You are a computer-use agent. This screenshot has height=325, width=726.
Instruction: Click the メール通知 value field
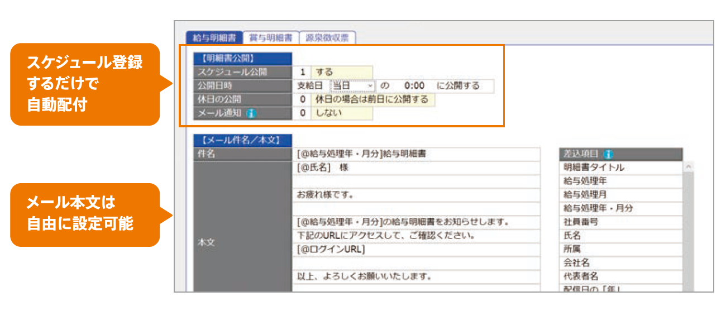coord(302,113)
